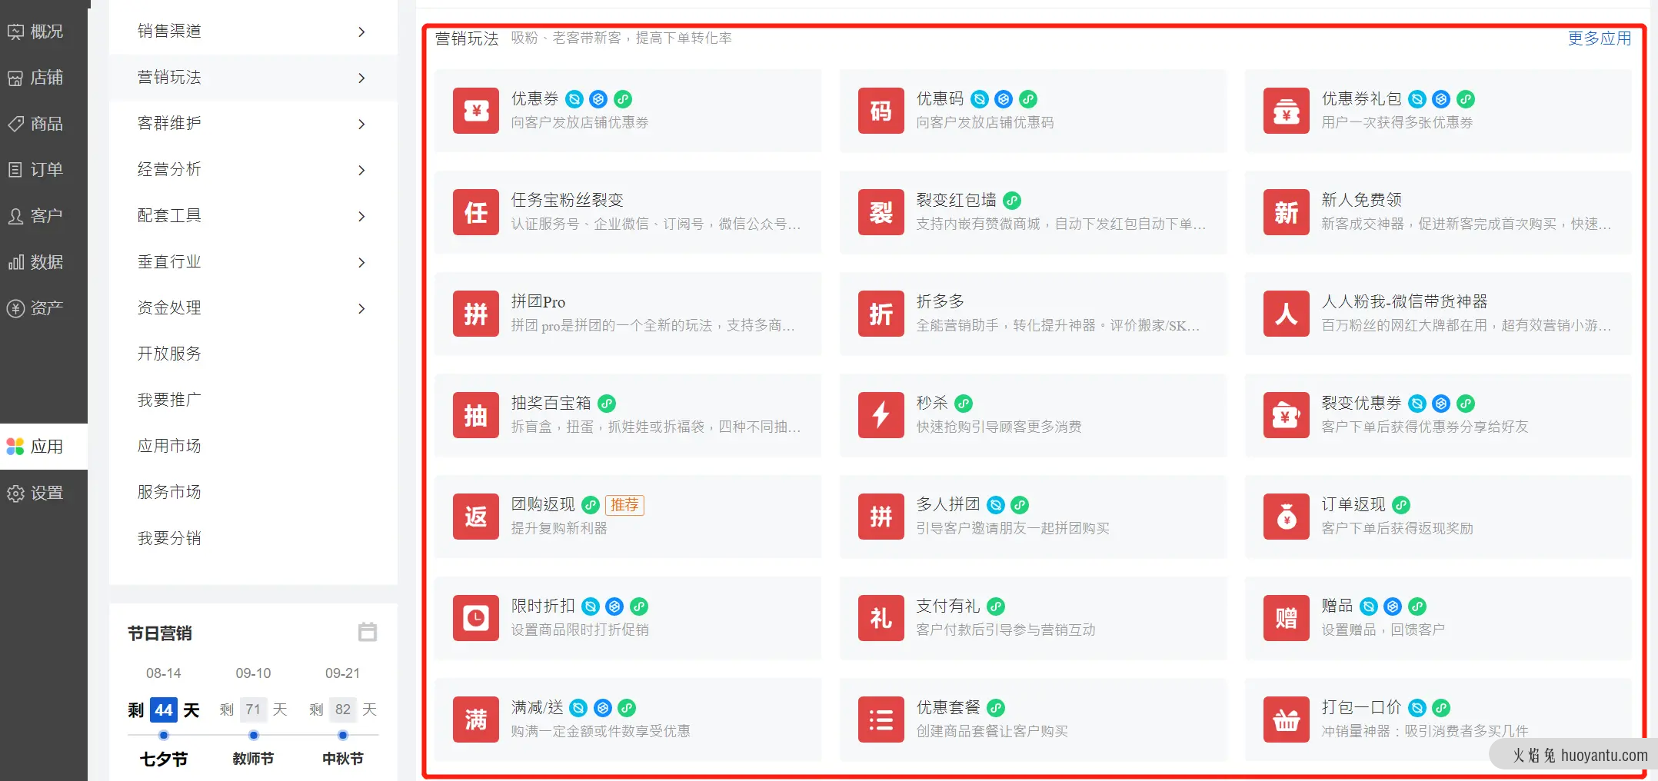Open the 订单返现 money bag icon
Image resolution: width=1658 pixels, height=781 pixels.
1286,517
